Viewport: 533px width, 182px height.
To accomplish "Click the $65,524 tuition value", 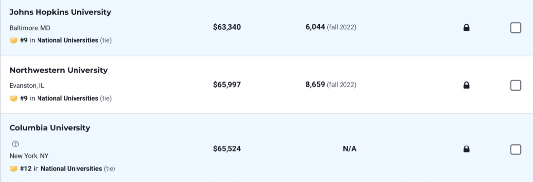I will click(227, 149).
